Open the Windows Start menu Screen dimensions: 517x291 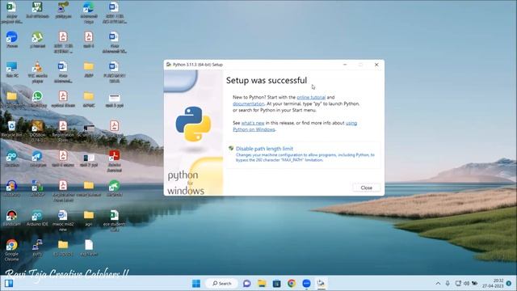click(x=196, y=284)
